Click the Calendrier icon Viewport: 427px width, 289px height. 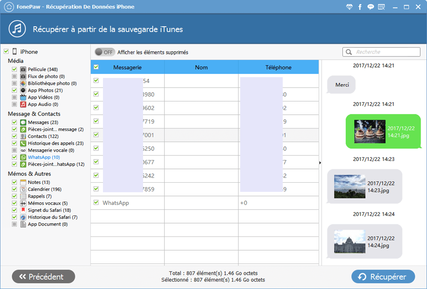tap(23, 189)
